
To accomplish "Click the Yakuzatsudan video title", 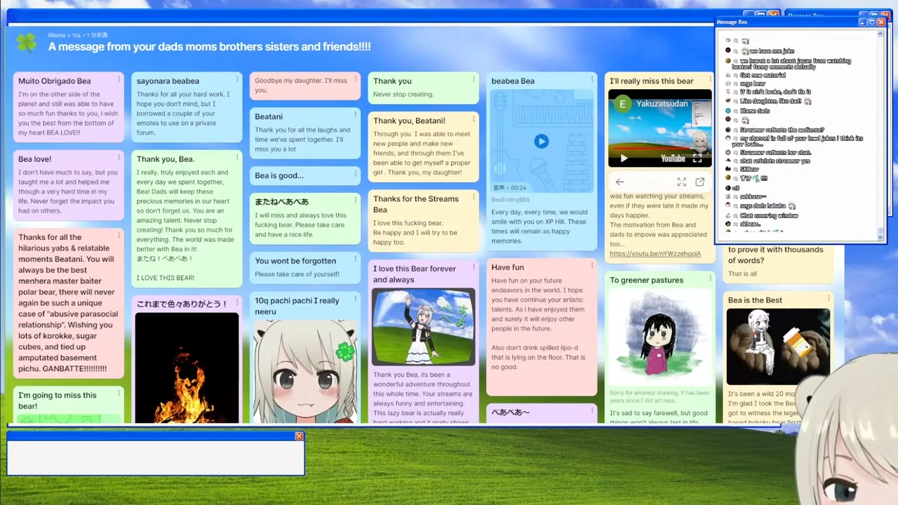I will (662, 104).
